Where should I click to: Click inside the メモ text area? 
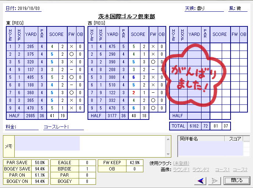click(90, 146)
